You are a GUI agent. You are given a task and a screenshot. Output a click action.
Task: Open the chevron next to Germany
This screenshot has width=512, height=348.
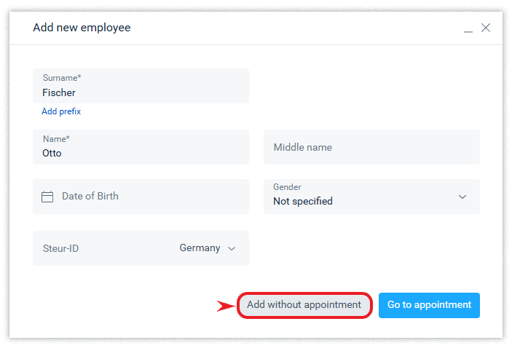(232, 248)
